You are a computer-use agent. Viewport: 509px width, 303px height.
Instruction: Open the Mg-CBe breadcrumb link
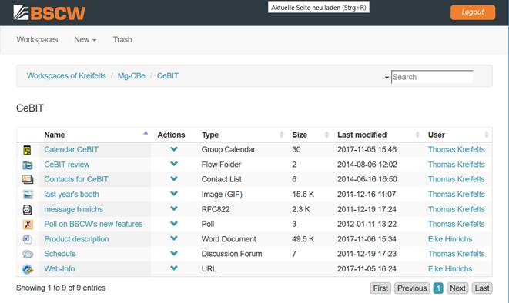[132, 76]
